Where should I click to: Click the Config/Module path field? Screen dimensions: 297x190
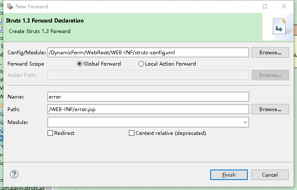tap(148, 53)
